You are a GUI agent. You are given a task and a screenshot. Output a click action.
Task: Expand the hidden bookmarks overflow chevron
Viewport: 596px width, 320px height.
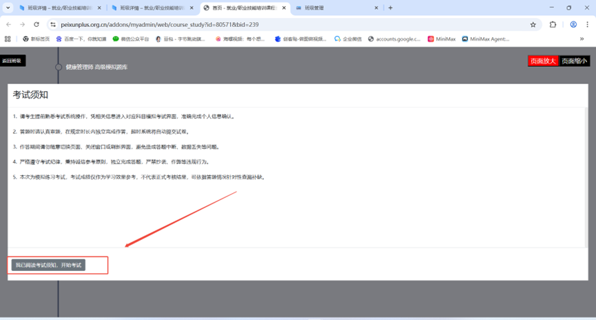coord(582,39)
